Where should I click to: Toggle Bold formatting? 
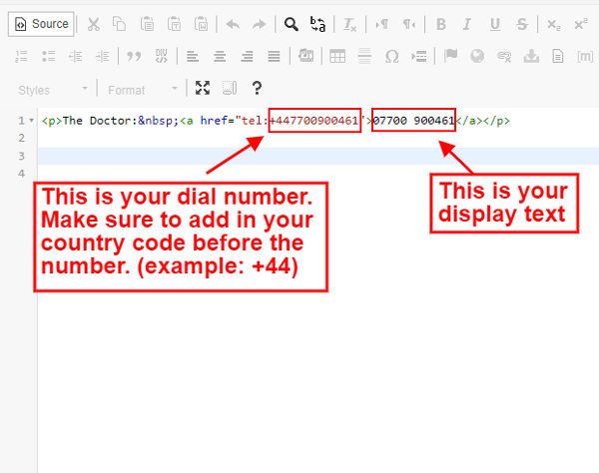pos(441,24)
